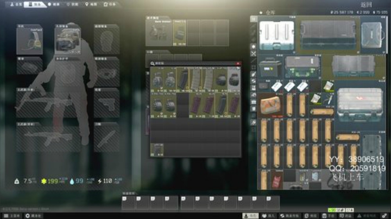The height and width of the screenshot is (219, 391).
Task: Open the Tasks tab with document icon
Action: point(110,4)
